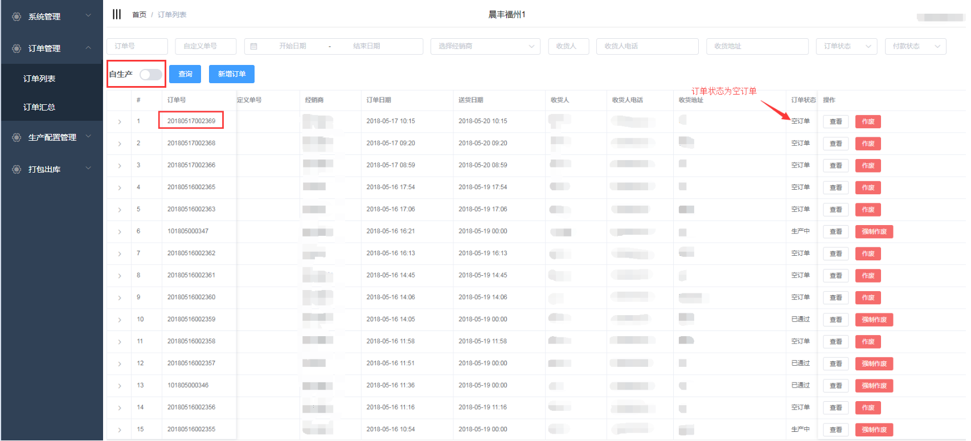Click the 生产配置管理 sidebar icon
This screenshot has width=971, height=441.
click(17, 137)
